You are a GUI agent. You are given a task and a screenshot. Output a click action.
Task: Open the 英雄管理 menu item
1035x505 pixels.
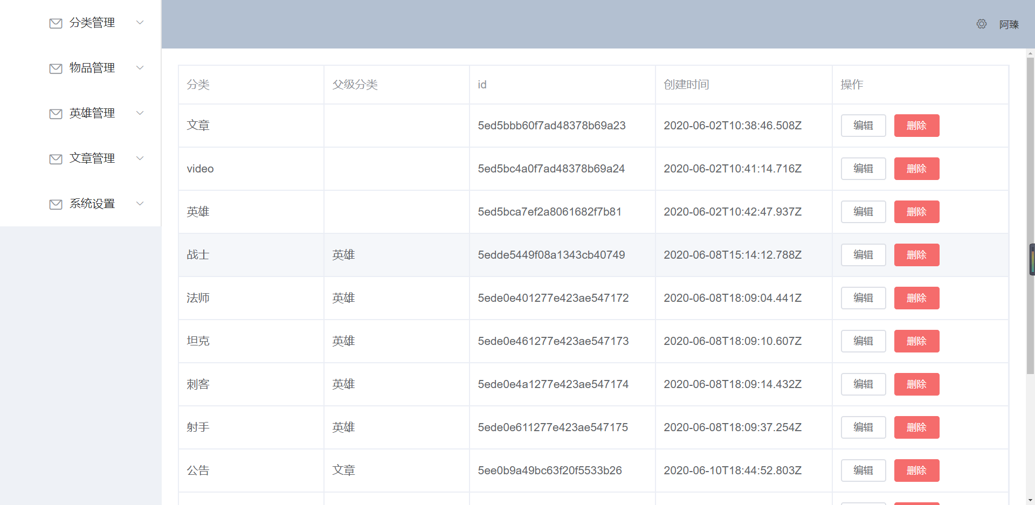(80, 113)
